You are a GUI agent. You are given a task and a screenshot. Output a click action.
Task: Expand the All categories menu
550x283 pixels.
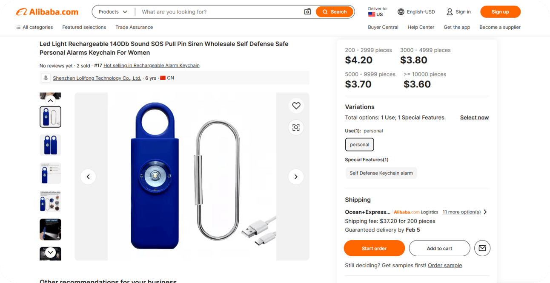tap(34, 27)
